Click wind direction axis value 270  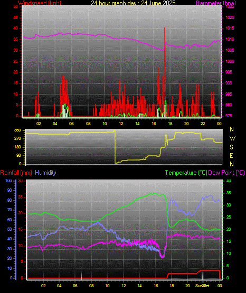(17, 139)
